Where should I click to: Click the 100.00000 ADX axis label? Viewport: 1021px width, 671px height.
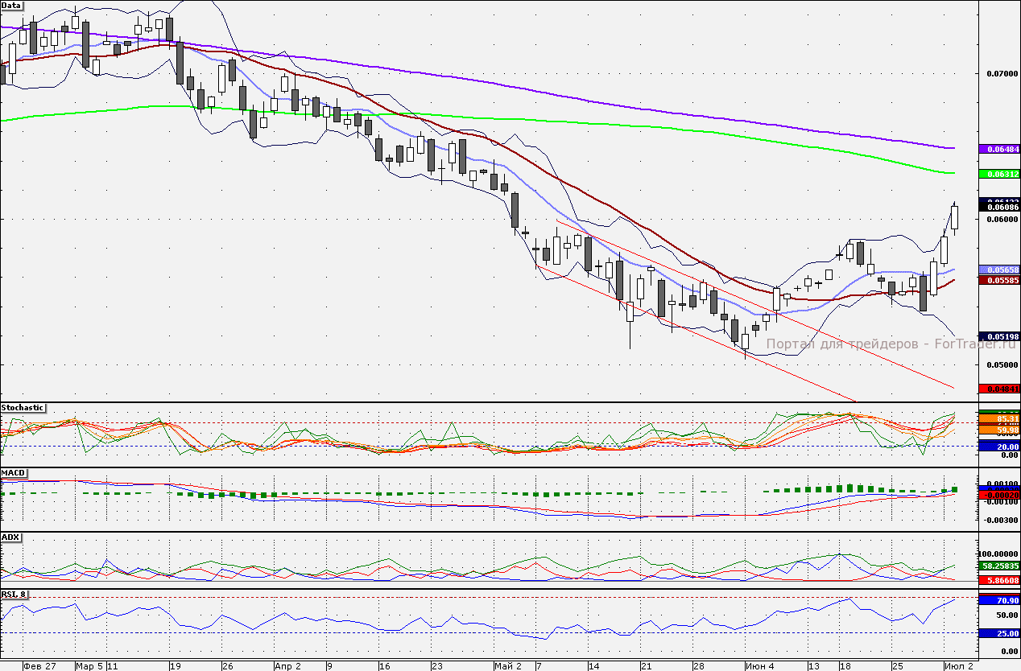pos(998,554)
